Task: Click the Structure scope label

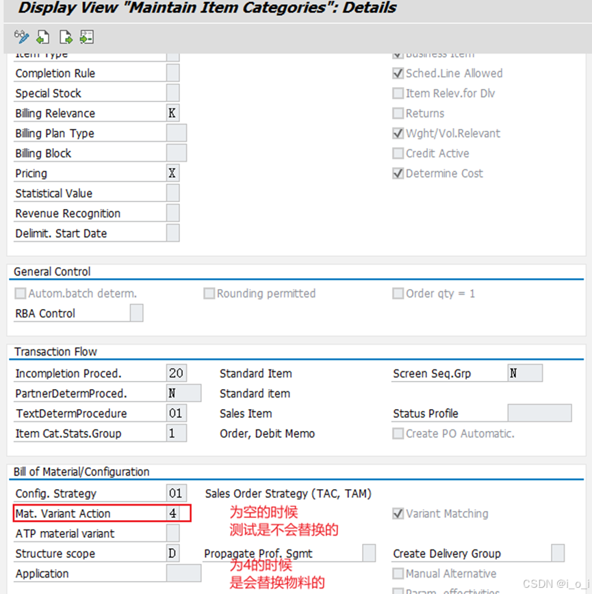Action: tap(55, 554)
